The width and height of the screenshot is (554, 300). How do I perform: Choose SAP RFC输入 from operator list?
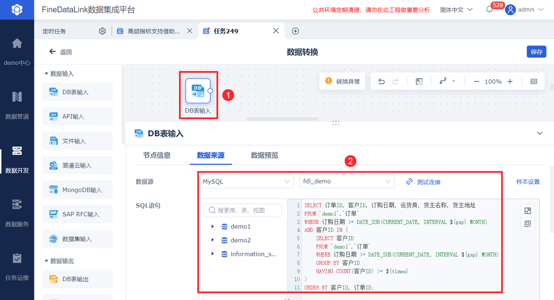(x=78, y=214)
